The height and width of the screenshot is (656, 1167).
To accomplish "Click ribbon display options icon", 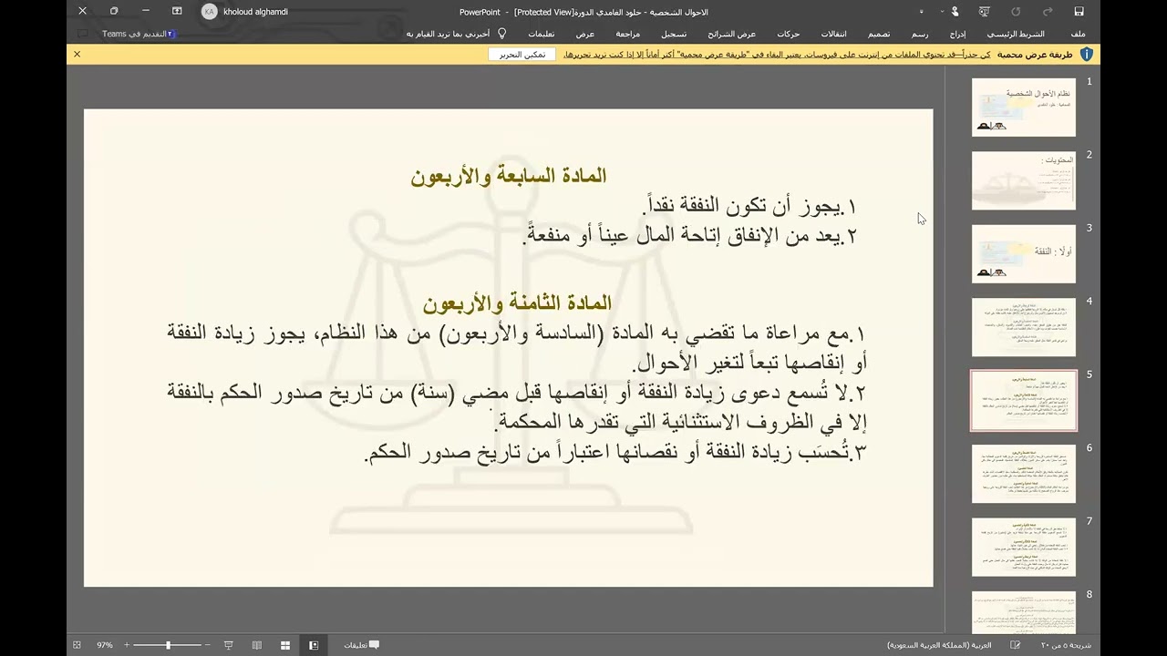I will click(x=177, y=12).
